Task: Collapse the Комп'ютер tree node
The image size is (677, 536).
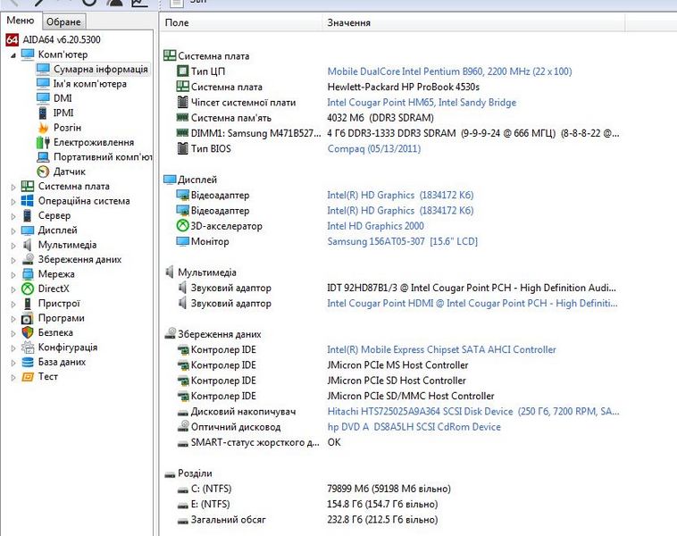Action: (13, 54)
